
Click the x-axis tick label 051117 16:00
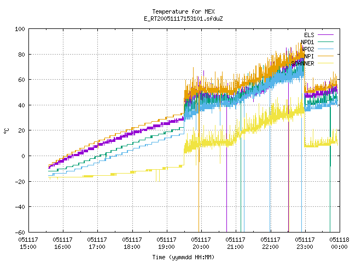[63, 243]
